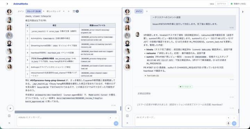Switch to メイン tab in right pane
250x129 pixels.
[139, 11]
